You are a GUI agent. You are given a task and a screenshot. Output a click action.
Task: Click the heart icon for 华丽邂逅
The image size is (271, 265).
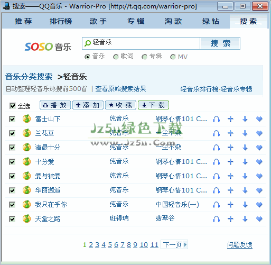[x=259, y=190]
